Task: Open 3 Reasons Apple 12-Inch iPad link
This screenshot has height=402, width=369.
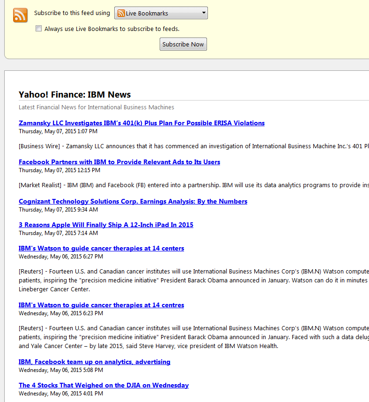Action: pos(106,225)
